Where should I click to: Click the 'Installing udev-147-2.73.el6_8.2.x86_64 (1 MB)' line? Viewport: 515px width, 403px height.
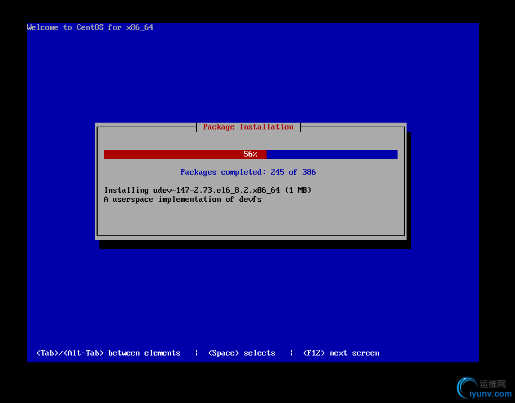click(208, 190)
